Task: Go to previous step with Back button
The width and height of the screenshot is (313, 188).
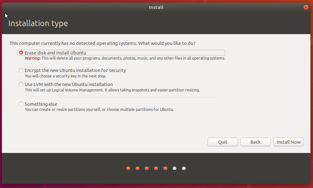Action: (x=255, y=142)
